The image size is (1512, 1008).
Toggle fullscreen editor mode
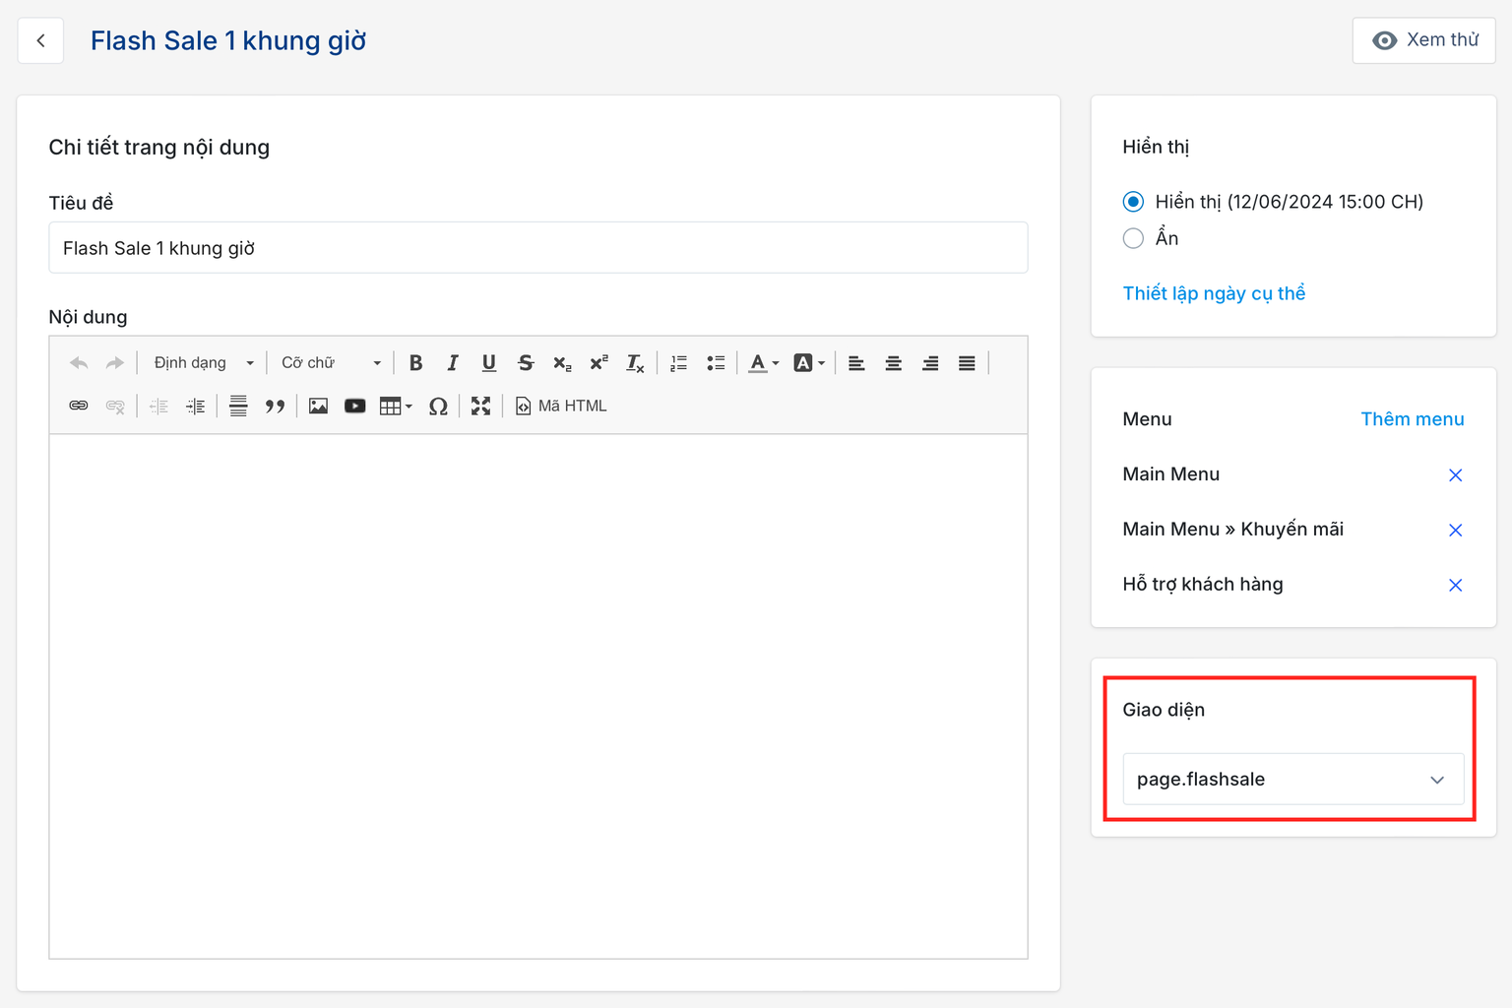480,407
